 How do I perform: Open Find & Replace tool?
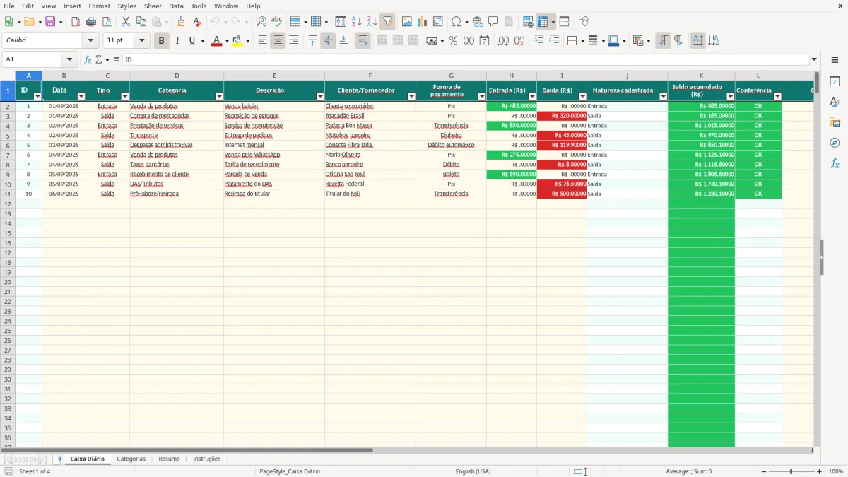point(261,22)
